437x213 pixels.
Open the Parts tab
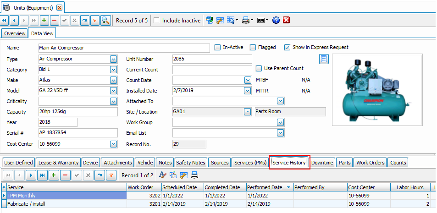click(x=344, y=163)
